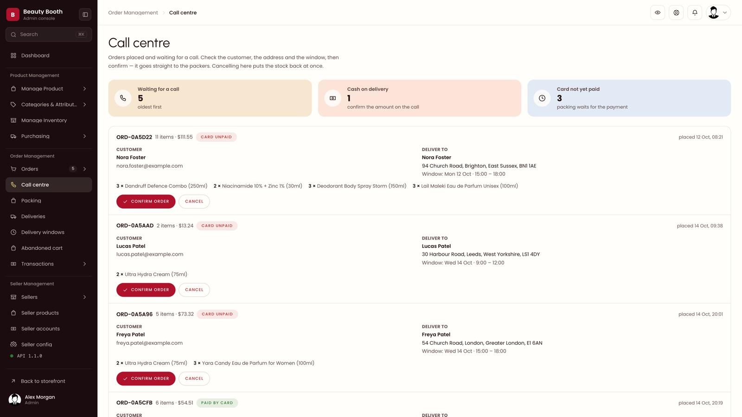This screenshot has width=742, height=417.
Task: Open Seller products bag icon
Action: [13, 313]
